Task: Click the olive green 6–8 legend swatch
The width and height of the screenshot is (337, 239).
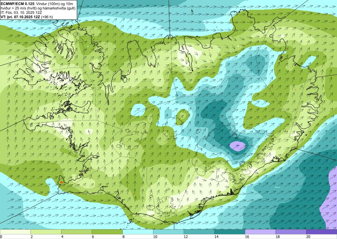Action: point(107,232)
